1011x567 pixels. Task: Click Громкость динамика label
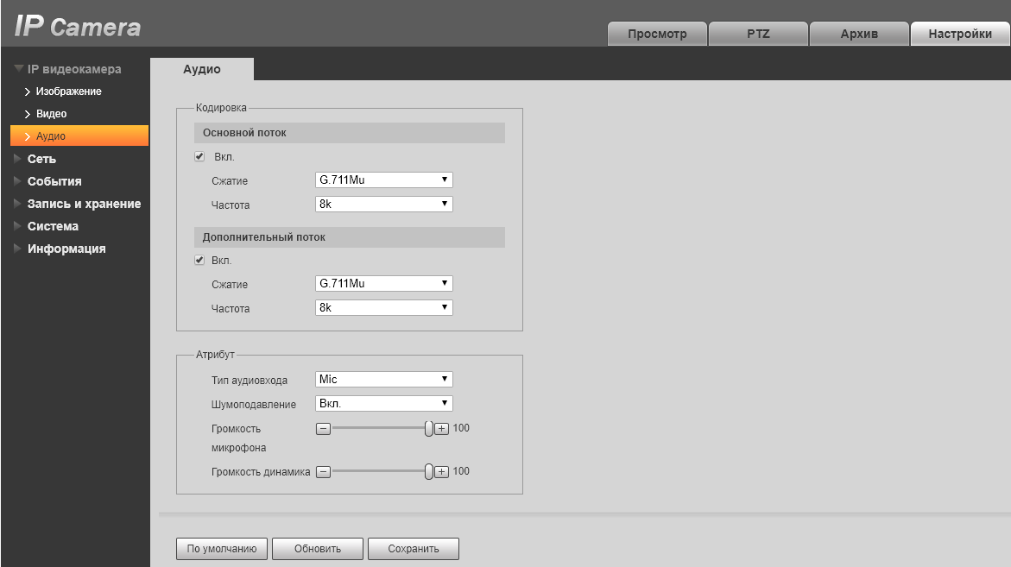pyautogui.click(x=261, y=472)
